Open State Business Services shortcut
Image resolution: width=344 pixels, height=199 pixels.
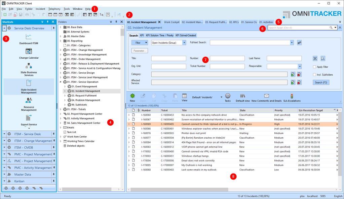pos(29,70)
